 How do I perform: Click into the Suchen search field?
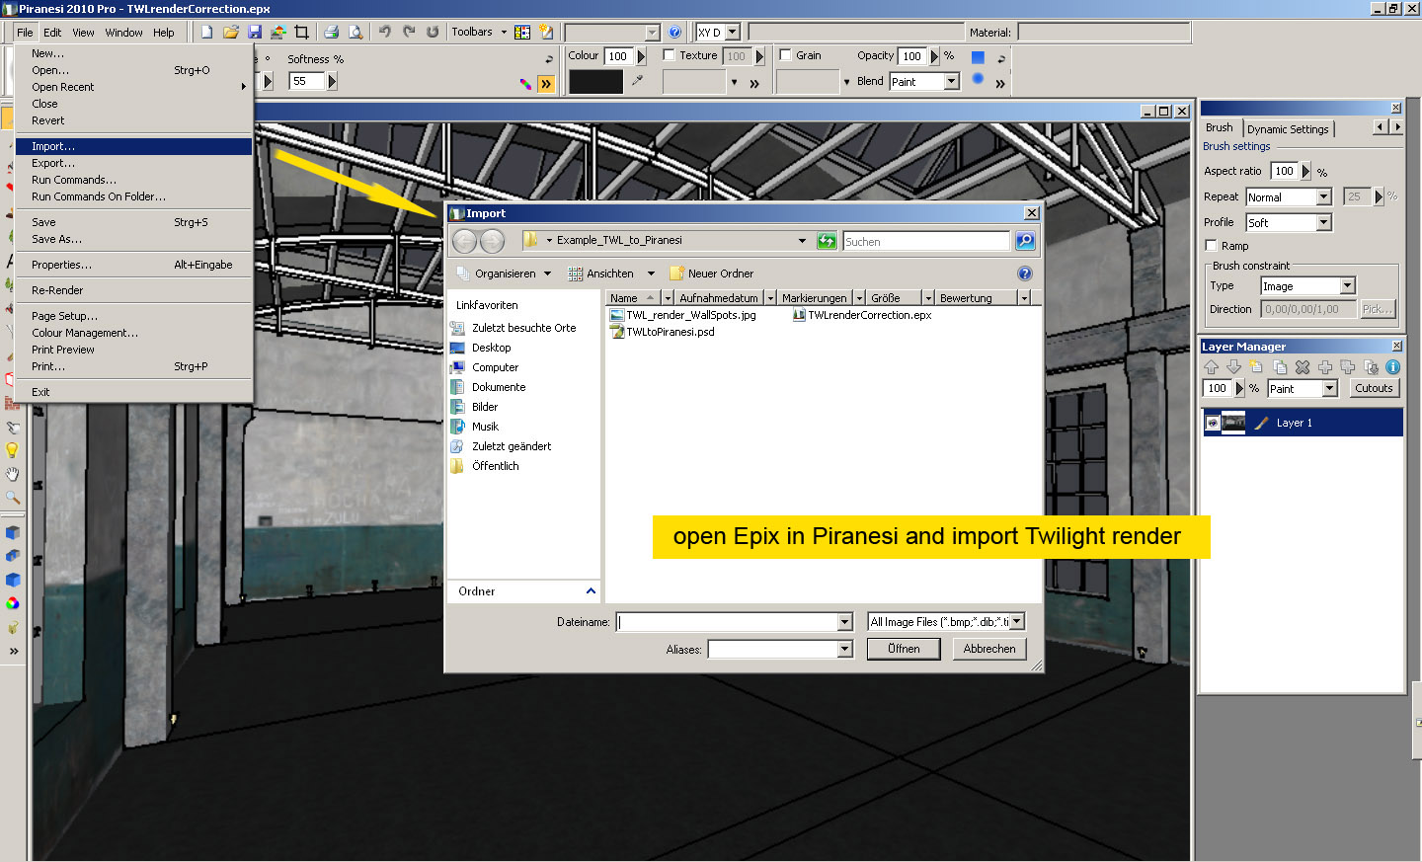926,241
